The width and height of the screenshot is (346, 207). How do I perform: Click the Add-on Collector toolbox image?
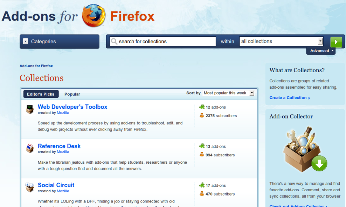pos(305,149)
